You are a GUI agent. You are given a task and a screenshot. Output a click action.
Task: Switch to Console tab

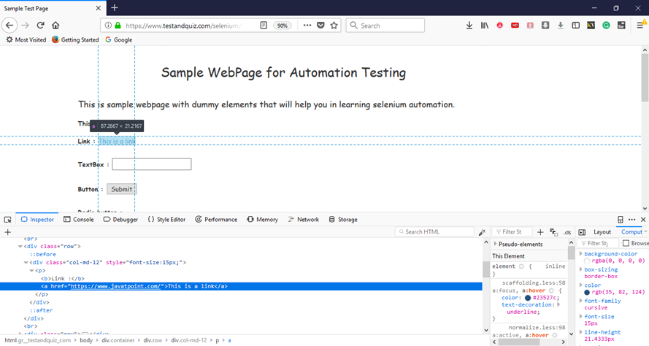point(79,220)
